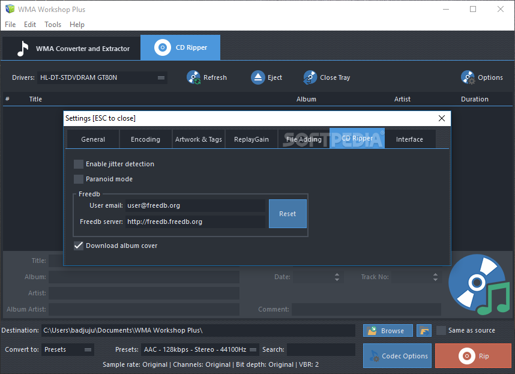Click the disc icon on CD Ripper tab
The image size is (515, 374).
point(163,47)
